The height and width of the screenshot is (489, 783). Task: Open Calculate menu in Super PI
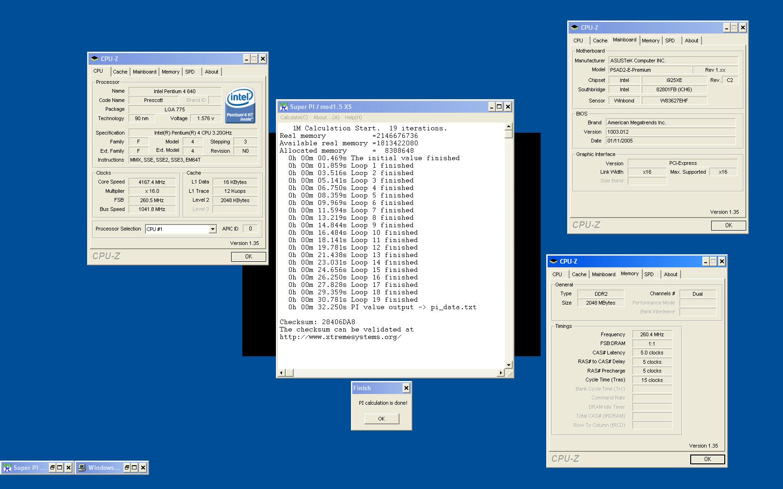(x=294, y=117)
